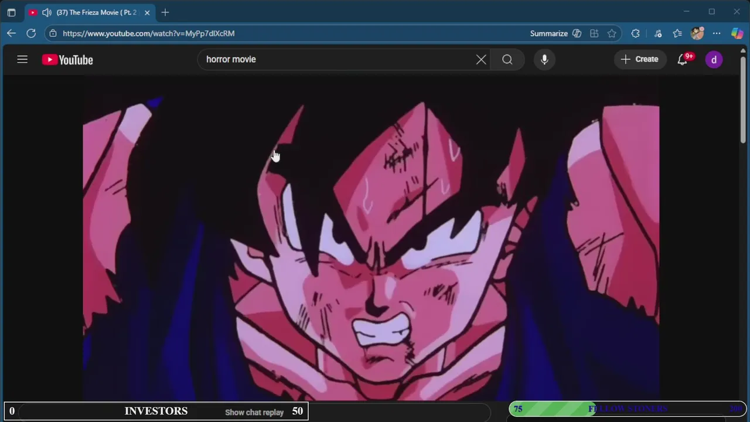View site information lock icon
Screen dimensions: 750x422
[x=53, y=33]
